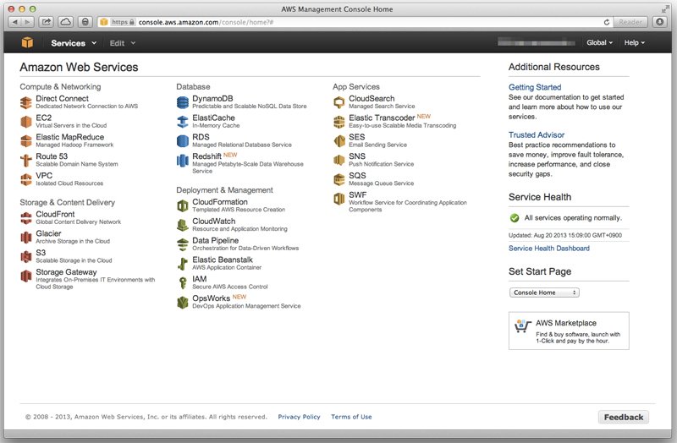Click the browser back arrow button
Viewport: 677px width, 443px height.
tap(14, 22)
